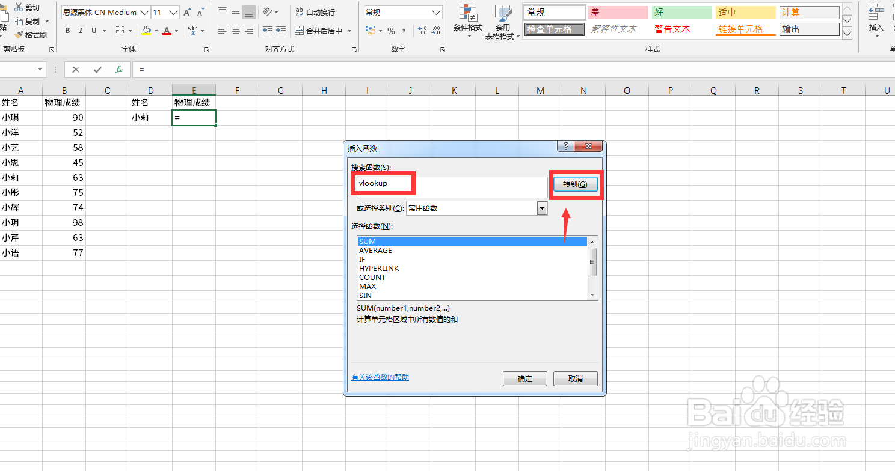
Task: Apply the Bad (差) cell style
Action: click(x=618, y=13)
